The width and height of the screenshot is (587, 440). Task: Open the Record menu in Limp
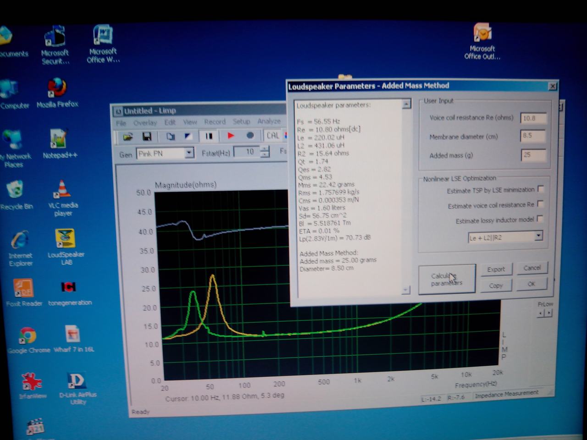pos(215,121)
